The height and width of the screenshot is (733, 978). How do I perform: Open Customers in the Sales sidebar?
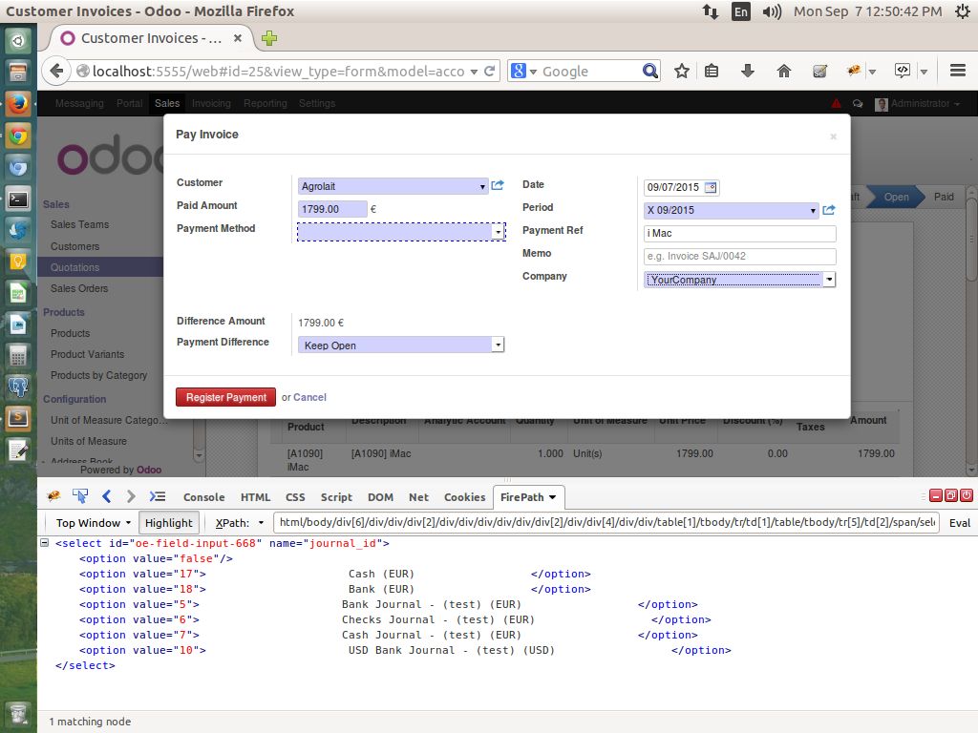[x=74, y=246]
